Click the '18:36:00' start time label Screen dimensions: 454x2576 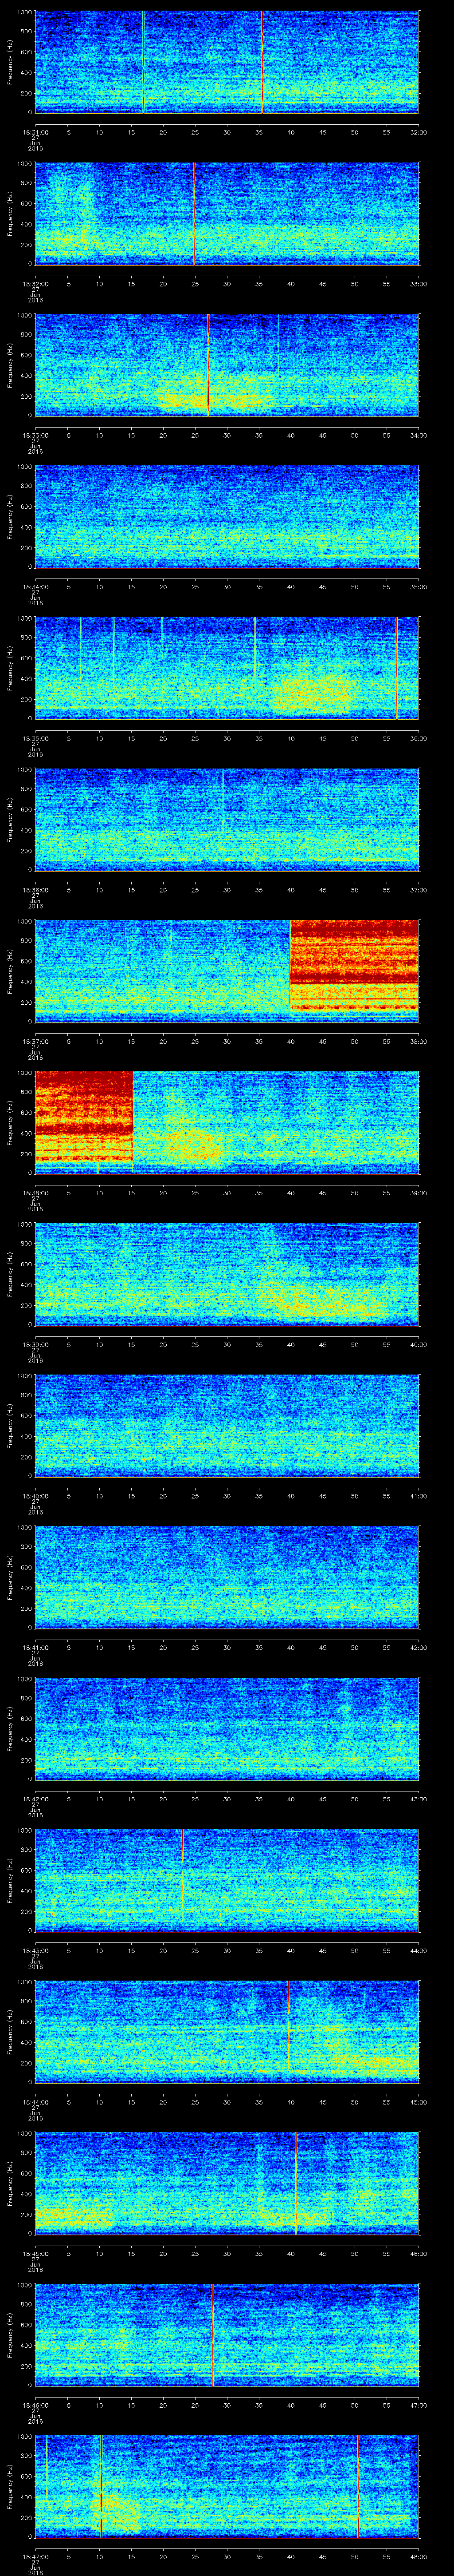pos(35,890)
